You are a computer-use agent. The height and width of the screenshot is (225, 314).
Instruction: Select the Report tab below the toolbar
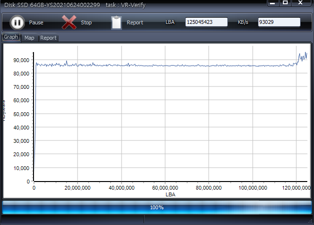[48, 38]
